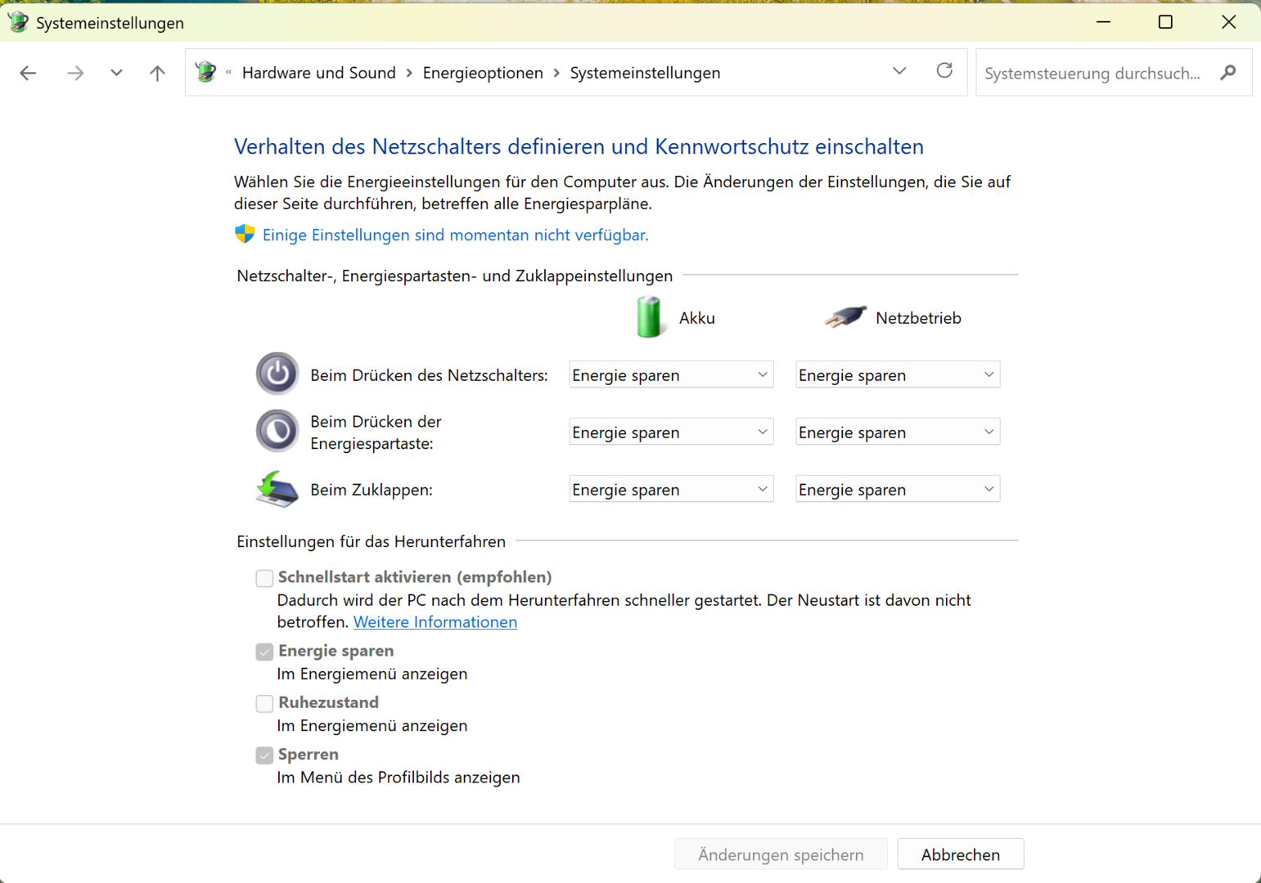Toggle the Sperren checkbox
Image resolution: width=1261 pixels, height=883 pixels.
click(x=264, y=755)
